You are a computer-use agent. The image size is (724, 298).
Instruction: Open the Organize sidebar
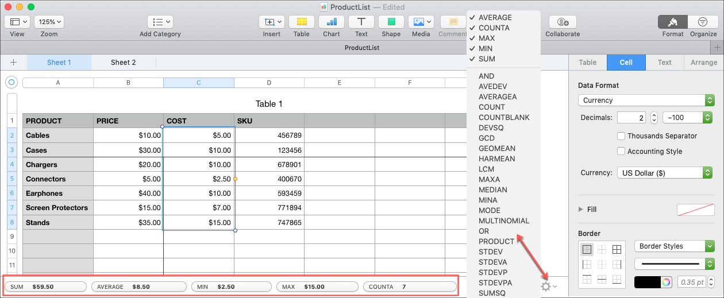tap(703, 22)
